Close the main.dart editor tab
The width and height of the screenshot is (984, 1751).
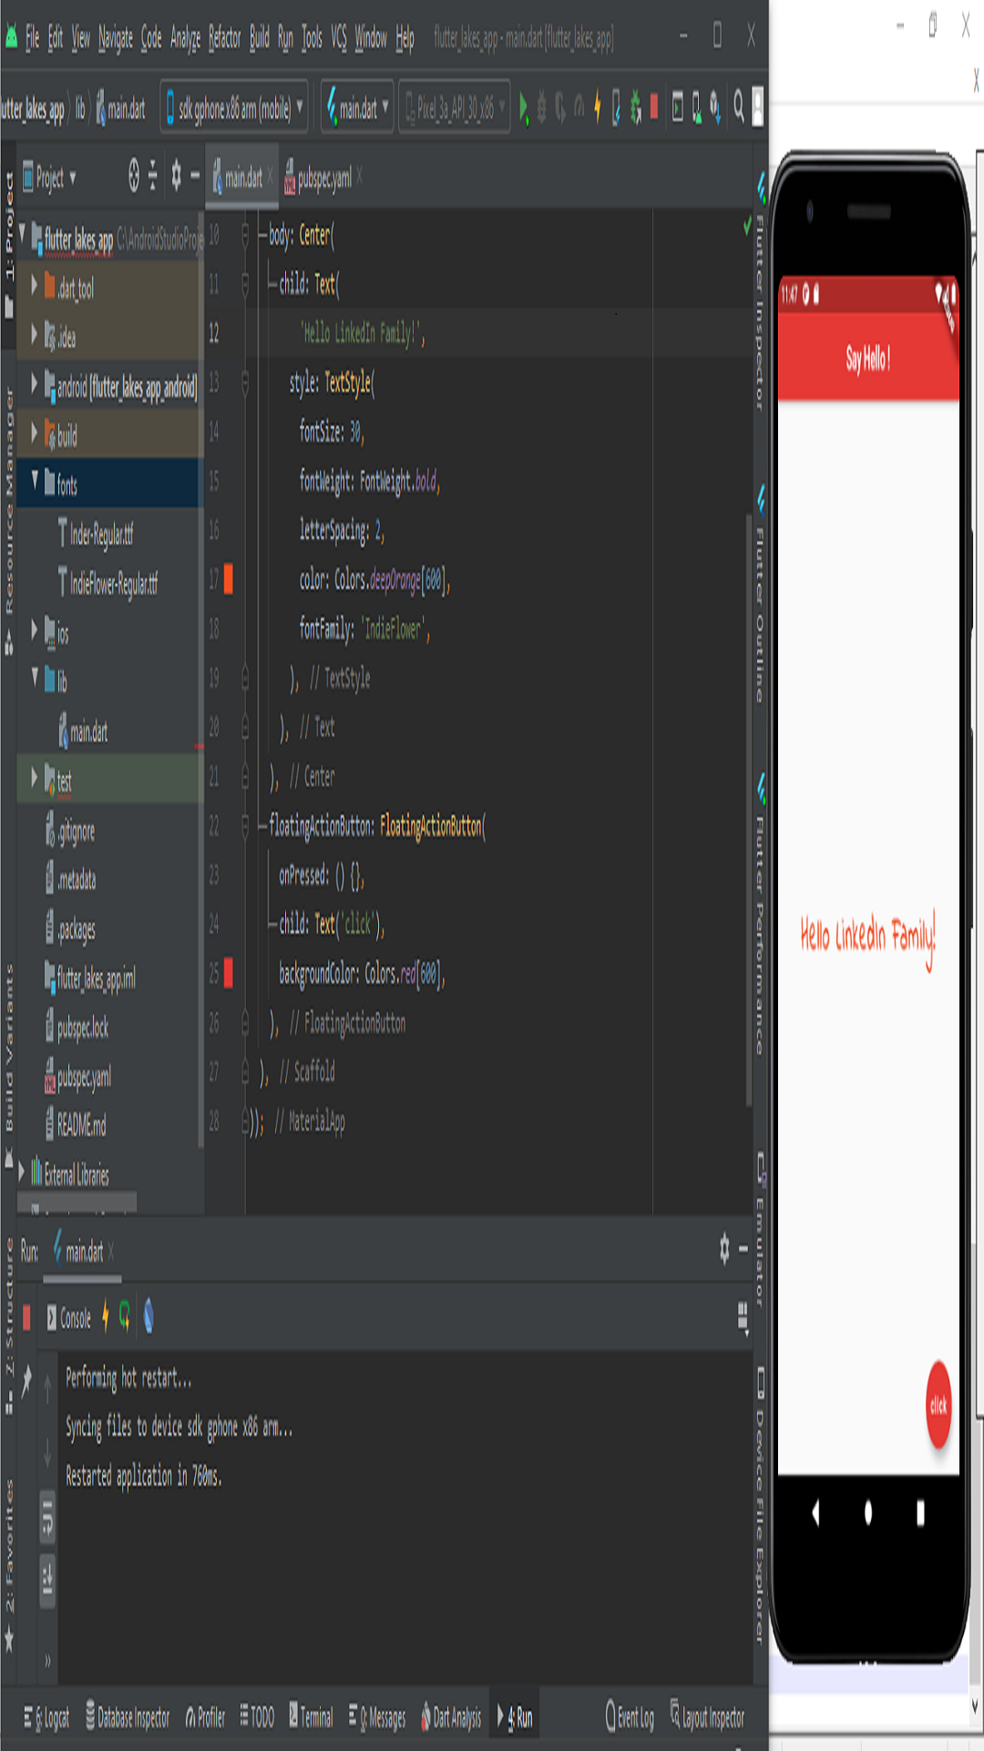(x=270, y=176)
